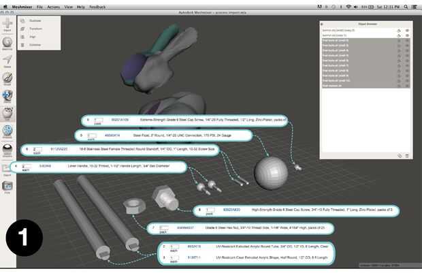Close the Object Browser panel

coord(322,24)
